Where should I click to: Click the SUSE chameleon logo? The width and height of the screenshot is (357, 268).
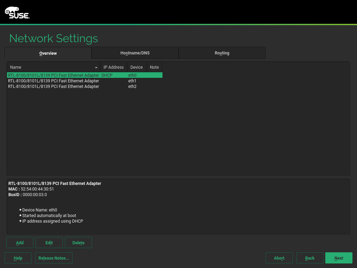tap(17, 13)
